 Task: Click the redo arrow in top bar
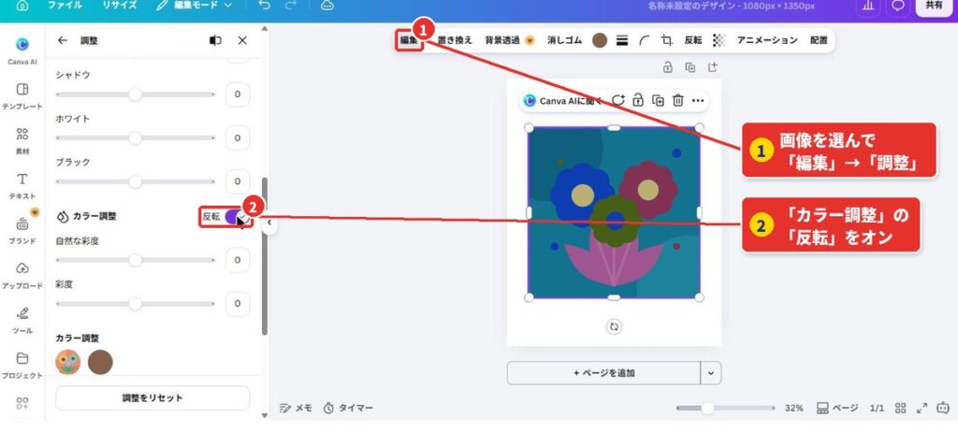[291, 5]
